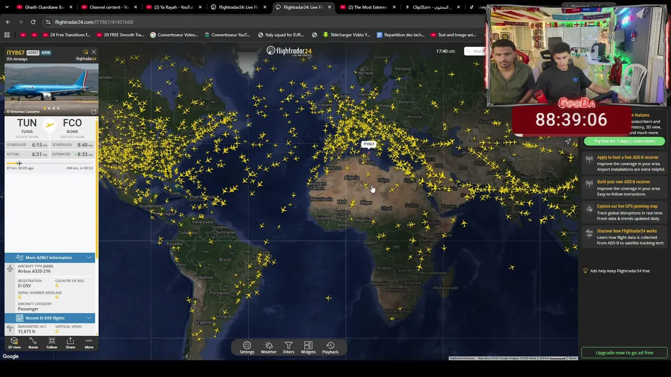671x377 pixels.
Task: Click the Flightradar24 logo above the map
Action: (x=289, y=51)
